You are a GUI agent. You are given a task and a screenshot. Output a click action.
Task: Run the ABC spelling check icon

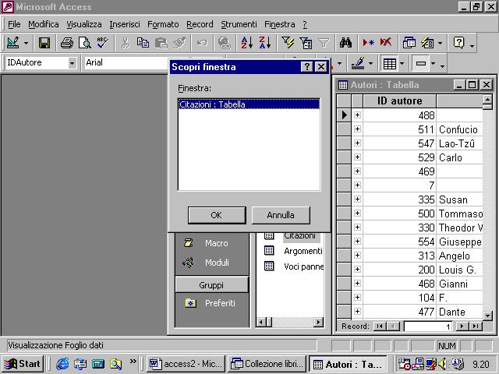103,43
